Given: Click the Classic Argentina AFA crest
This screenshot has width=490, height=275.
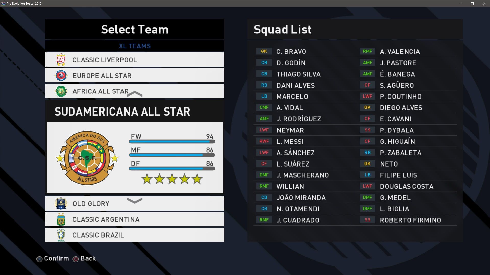Looking at the screenshot, I should (x=61, y=219).
